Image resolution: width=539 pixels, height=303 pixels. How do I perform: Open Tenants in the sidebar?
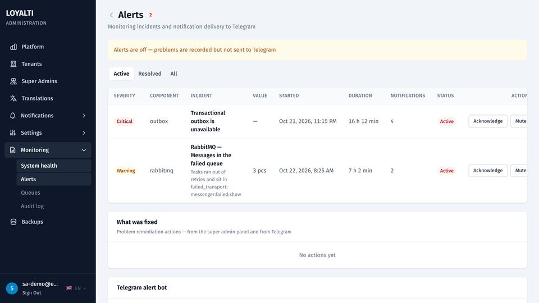[x=48, y=64]
